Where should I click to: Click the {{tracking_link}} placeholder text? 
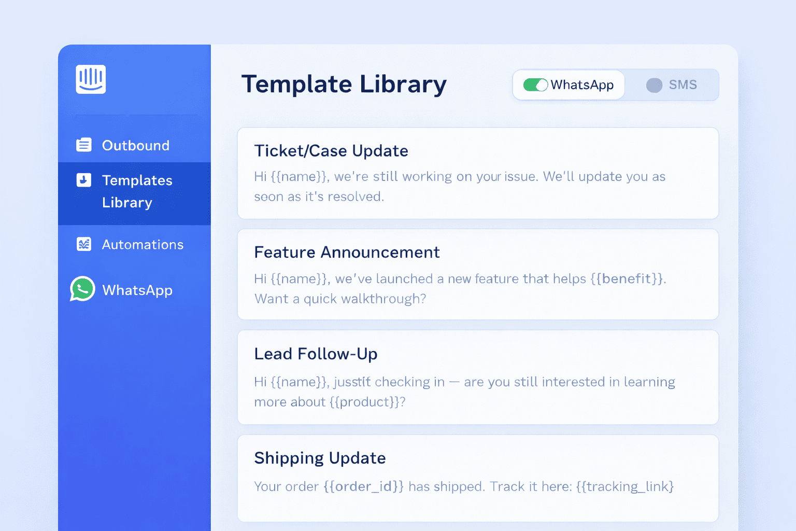point(624,486)
